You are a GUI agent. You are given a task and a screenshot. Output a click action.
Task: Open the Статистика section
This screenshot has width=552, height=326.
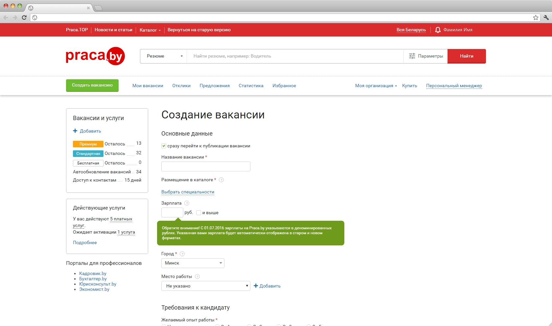coord(251,86)
